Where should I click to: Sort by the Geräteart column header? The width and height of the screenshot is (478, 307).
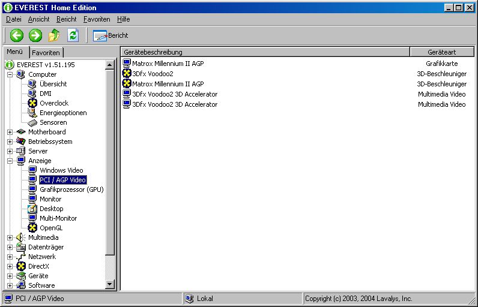(442, 52)
